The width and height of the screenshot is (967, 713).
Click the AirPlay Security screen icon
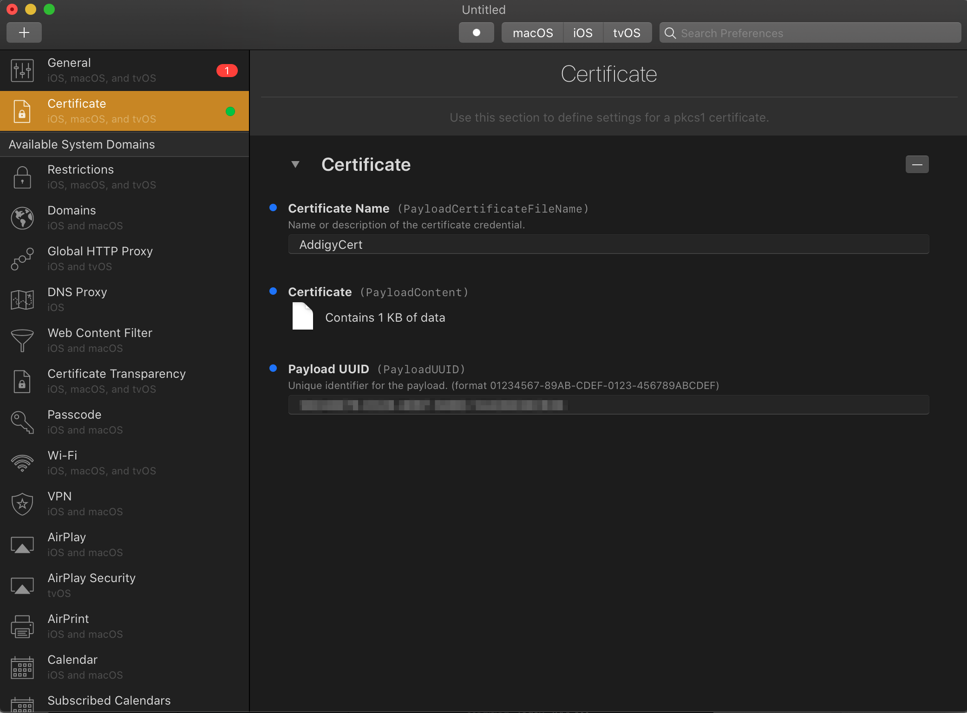tap(22, 586)
